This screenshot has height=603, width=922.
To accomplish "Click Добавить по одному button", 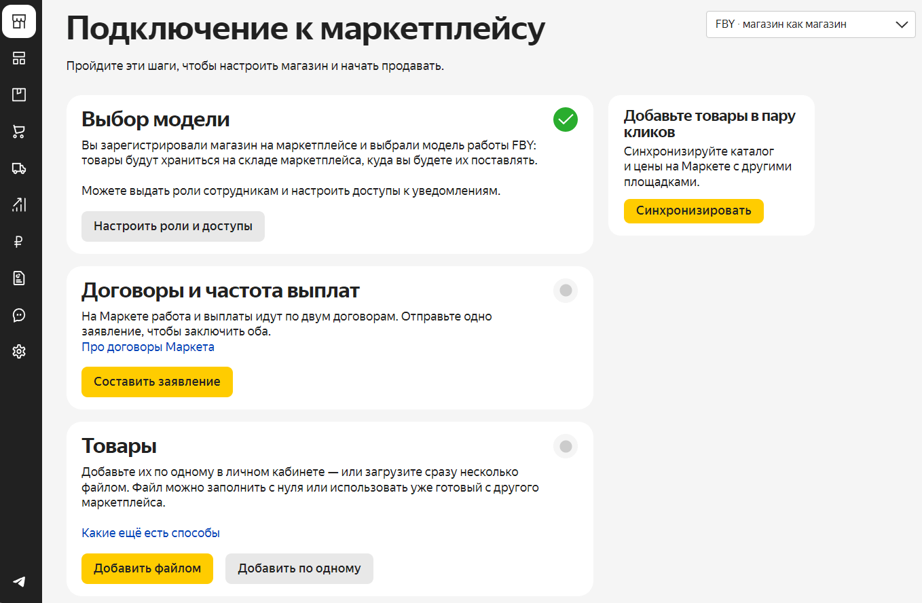I will [x=299, y=568].
